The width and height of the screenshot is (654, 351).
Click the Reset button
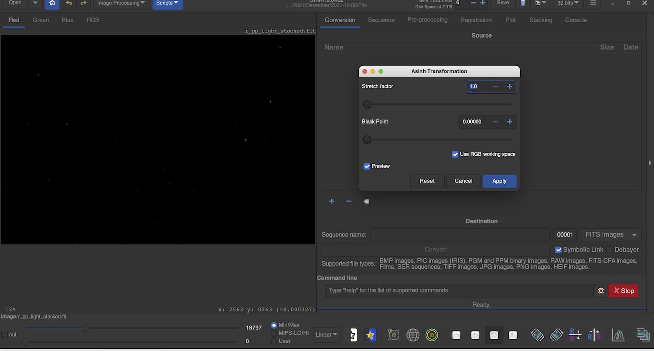click(x=427, y=181)
